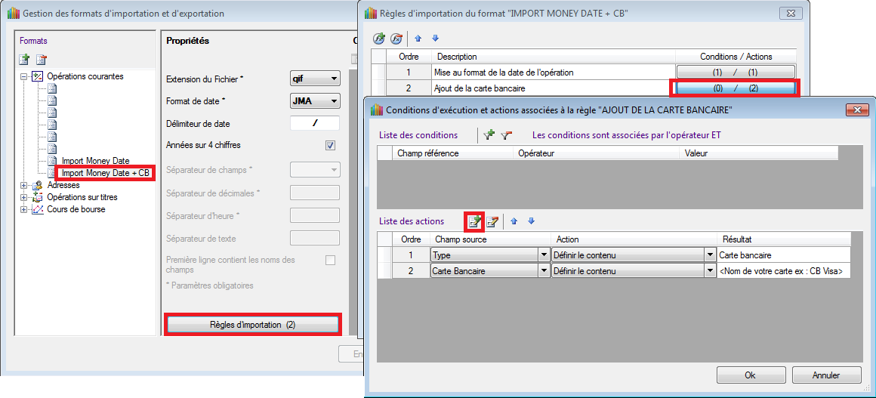The height and width of the screenshot is (398, 876).
Task: Collapse the 'Opérations courantes' tree node
Action: pos(24,76)
